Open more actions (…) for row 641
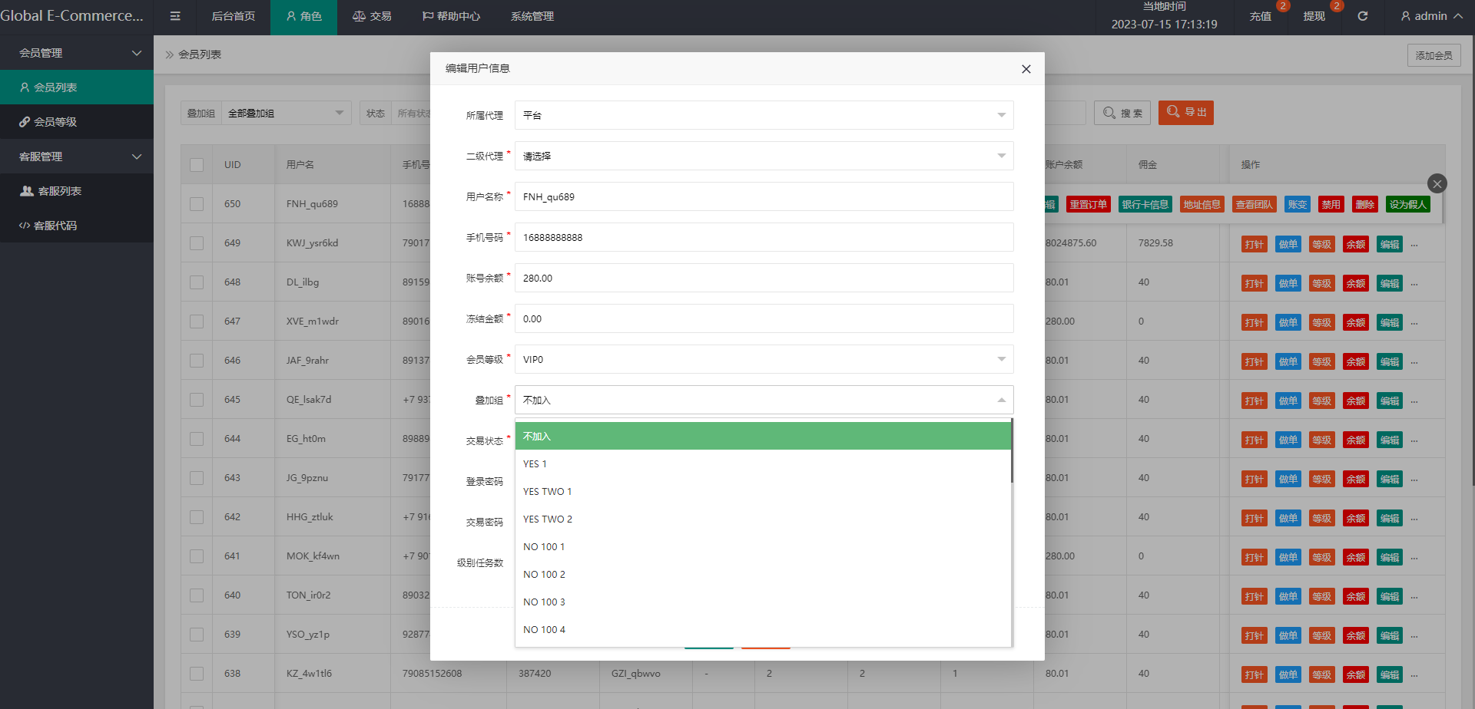Viewport: 1475px width, 709px height. [x=1414, y=558]
